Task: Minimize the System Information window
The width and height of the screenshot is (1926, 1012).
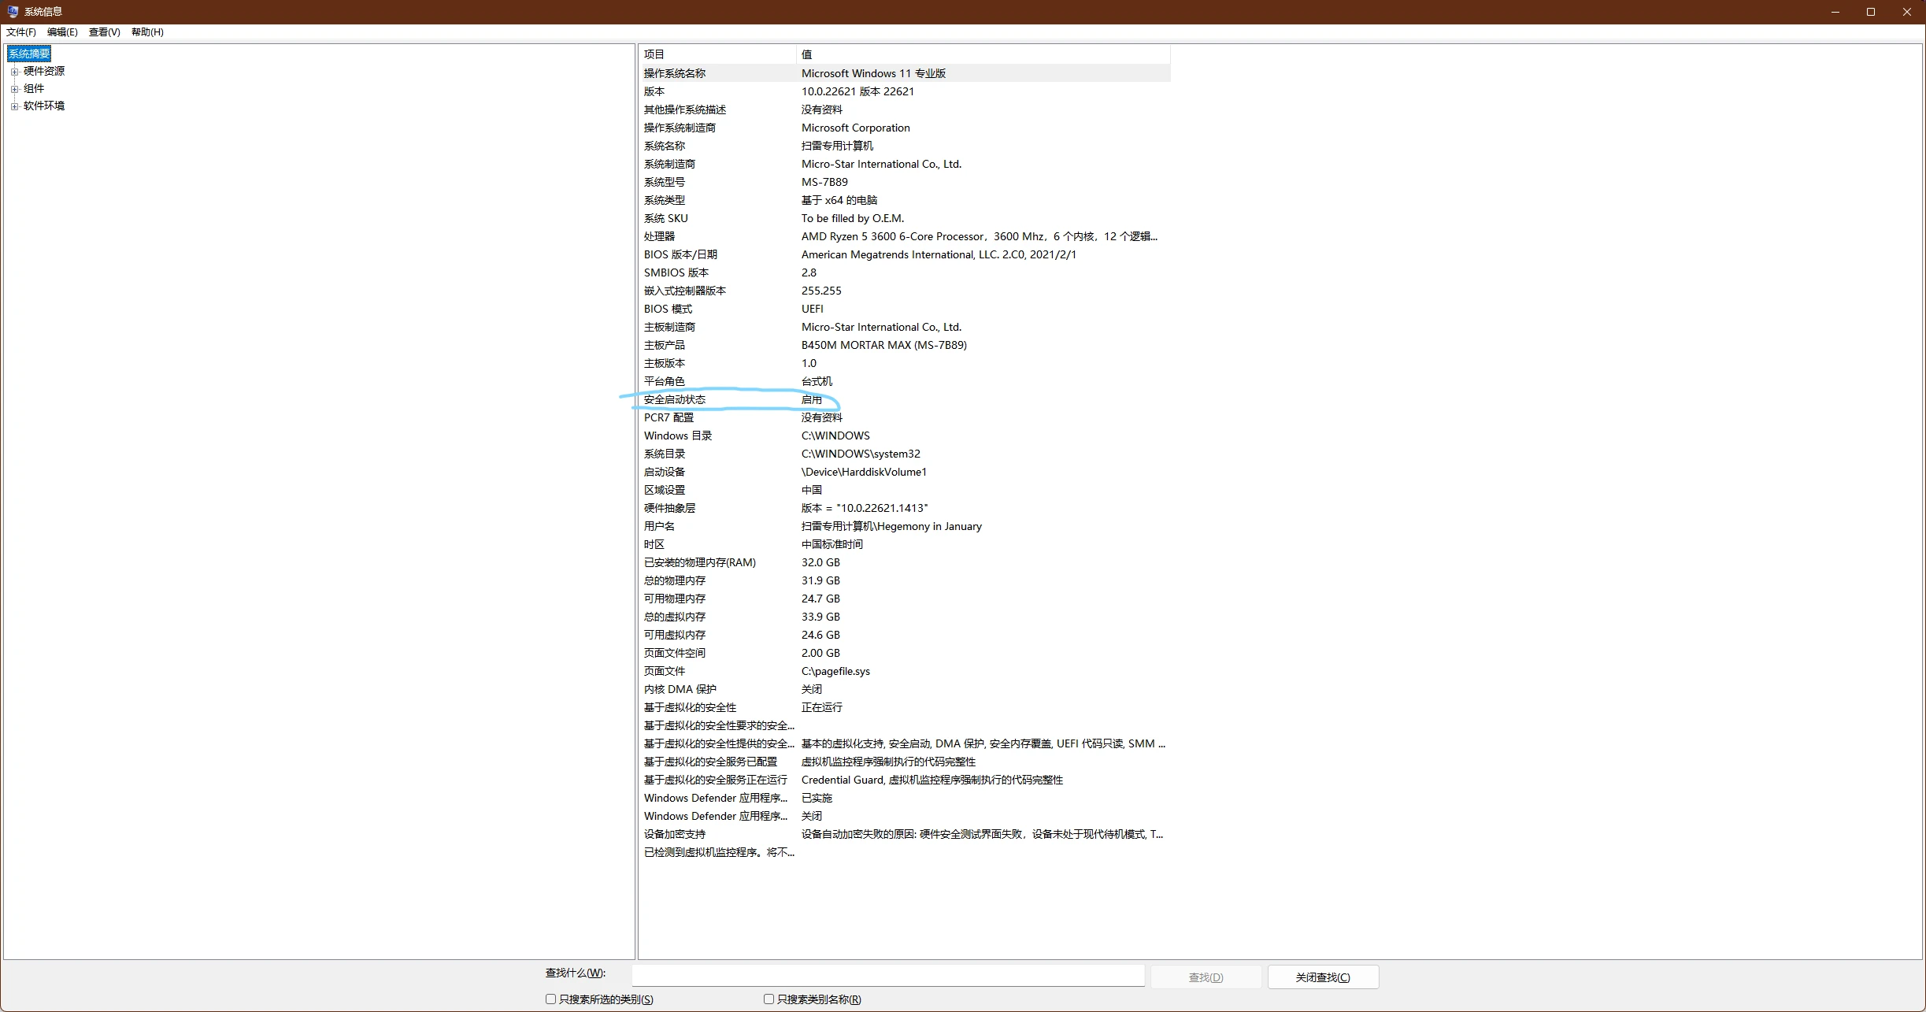Action: 1835,12
